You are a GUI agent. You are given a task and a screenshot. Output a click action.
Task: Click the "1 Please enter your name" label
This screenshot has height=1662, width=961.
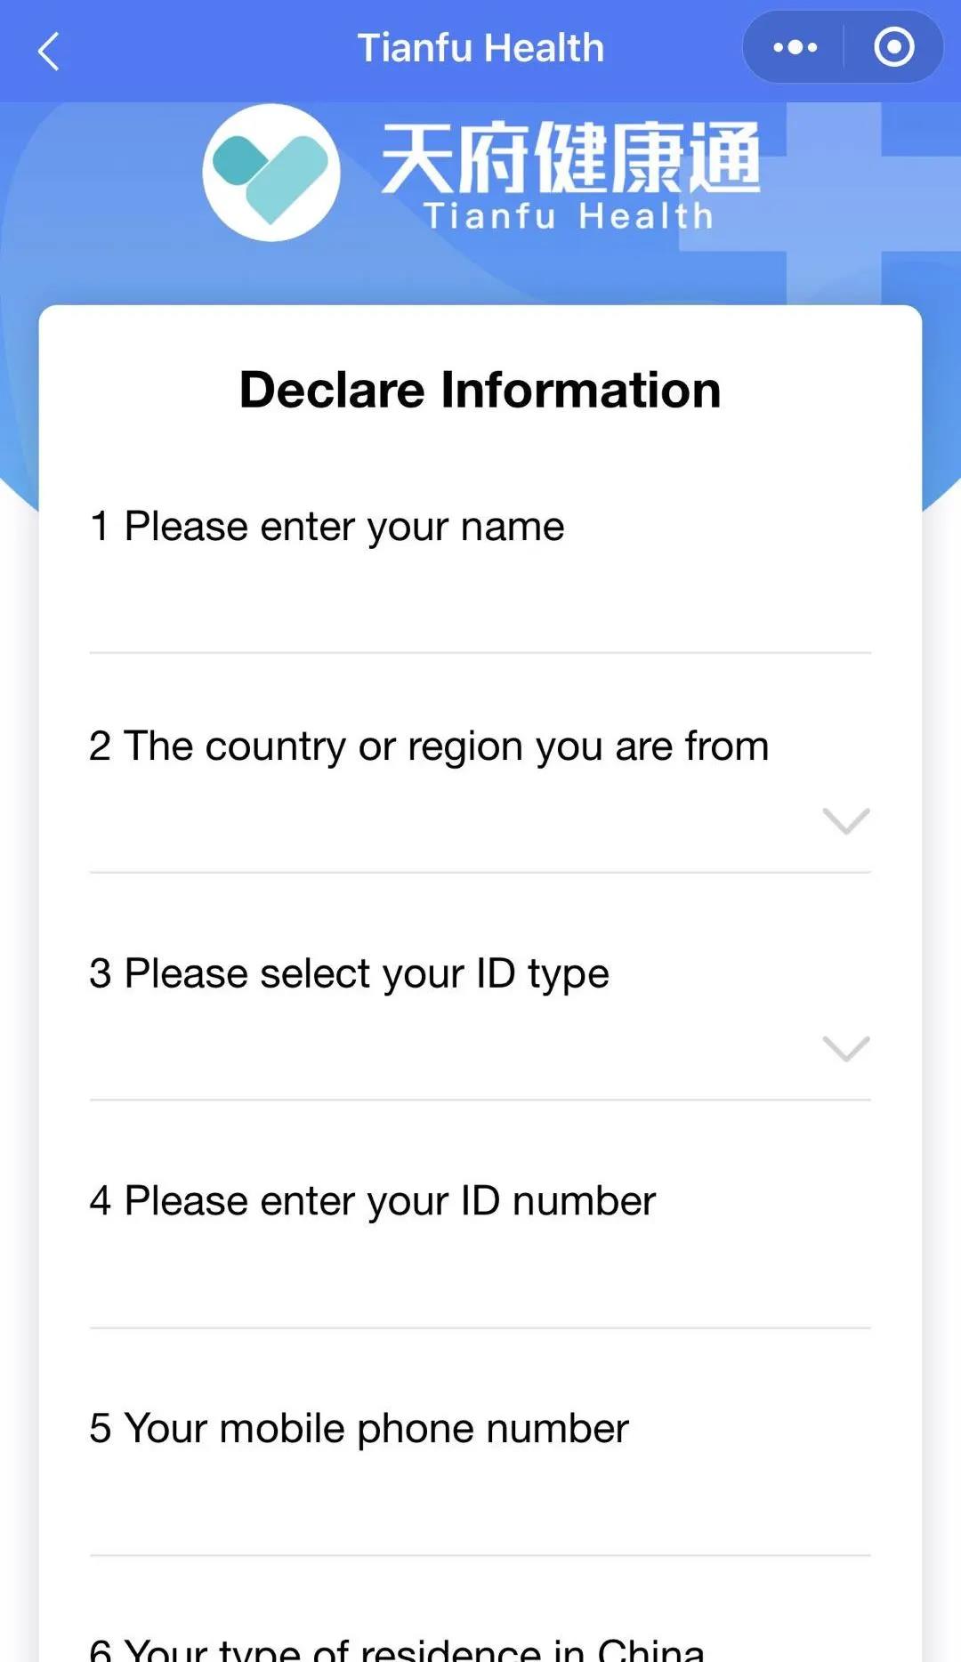(327, 527)
